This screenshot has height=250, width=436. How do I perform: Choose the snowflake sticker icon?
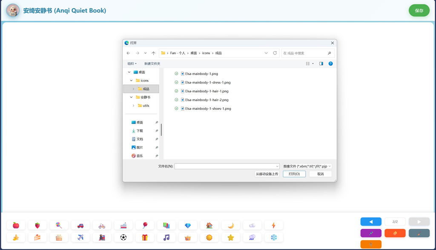point(274,237)
